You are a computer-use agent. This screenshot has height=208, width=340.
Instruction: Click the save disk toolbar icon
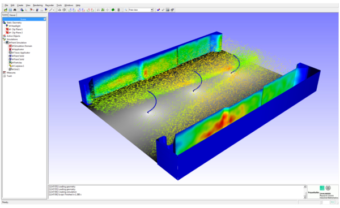point(10,10)
